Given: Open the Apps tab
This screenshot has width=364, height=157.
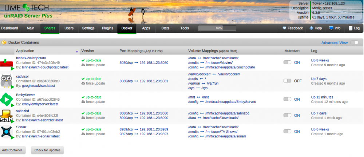Looking at the screenshot, I should coord(146,28).
